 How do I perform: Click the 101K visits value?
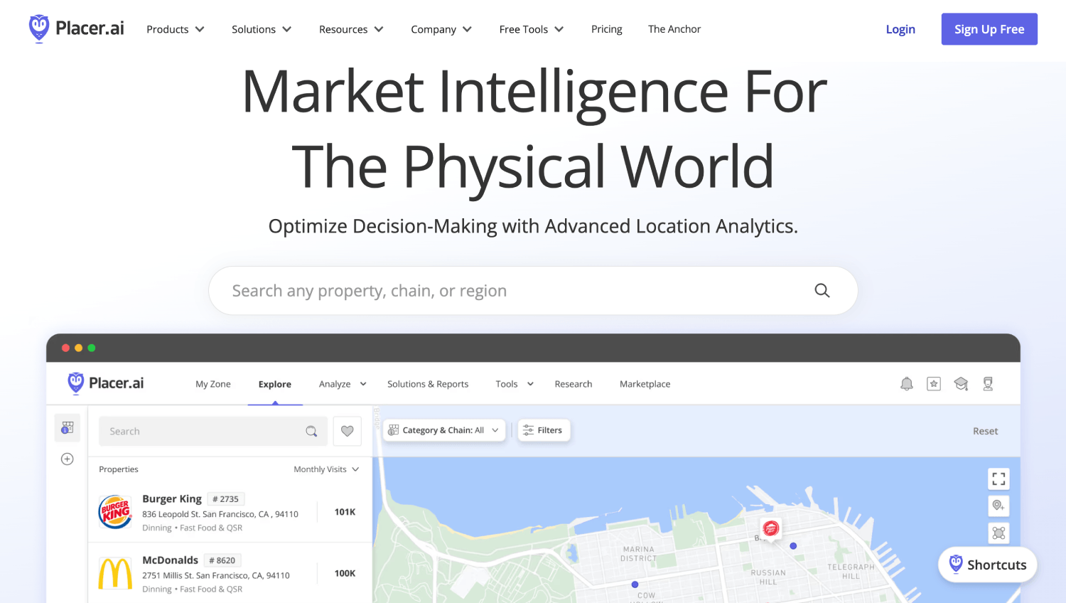coord(345,512)
